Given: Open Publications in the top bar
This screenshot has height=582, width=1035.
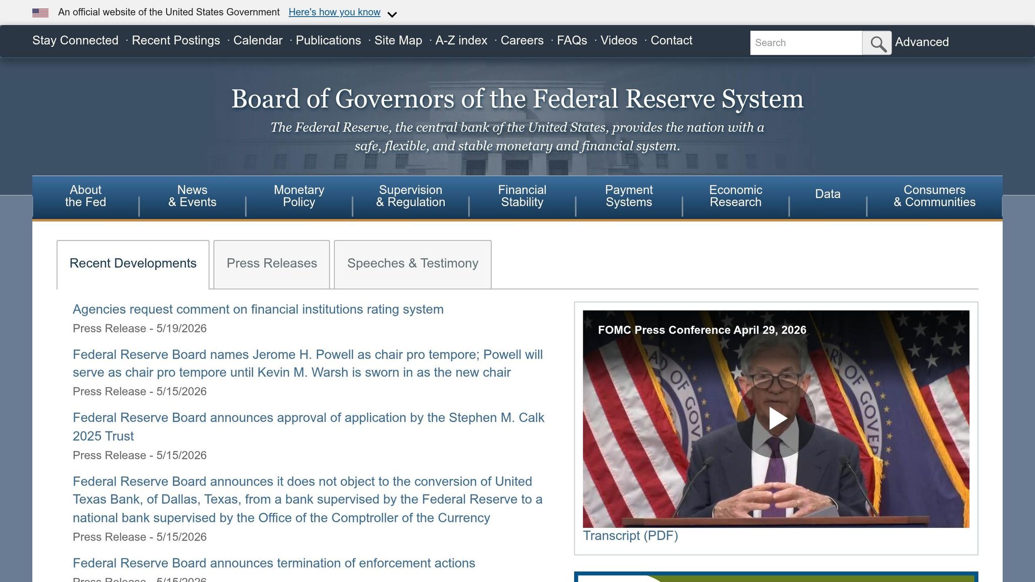Looking at the screenshot, I should coord(328,40).
